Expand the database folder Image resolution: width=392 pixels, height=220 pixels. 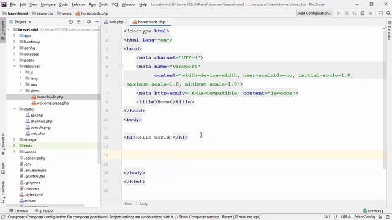pos(14,54)
